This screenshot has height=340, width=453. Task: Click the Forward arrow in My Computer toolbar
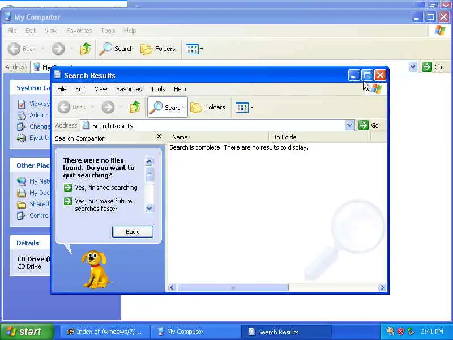pyautogui.click(x=58, y=49)
